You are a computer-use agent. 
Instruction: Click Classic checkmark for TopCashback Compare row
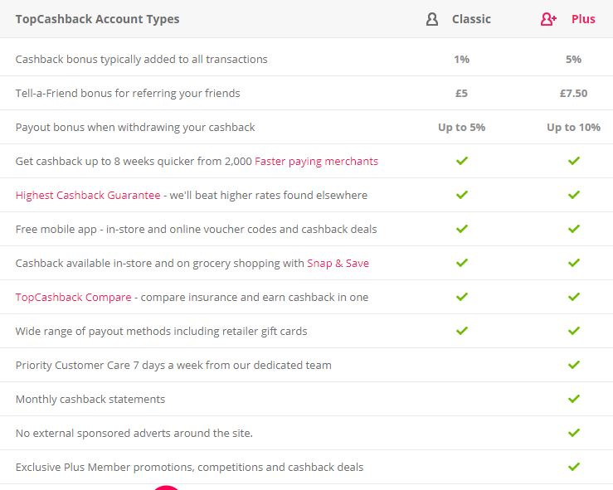coord(462,297)
